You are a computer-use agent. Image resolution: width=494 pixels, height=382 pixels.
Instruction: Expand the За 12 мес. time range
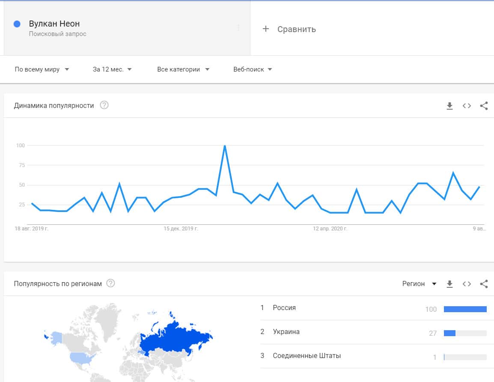112,69
